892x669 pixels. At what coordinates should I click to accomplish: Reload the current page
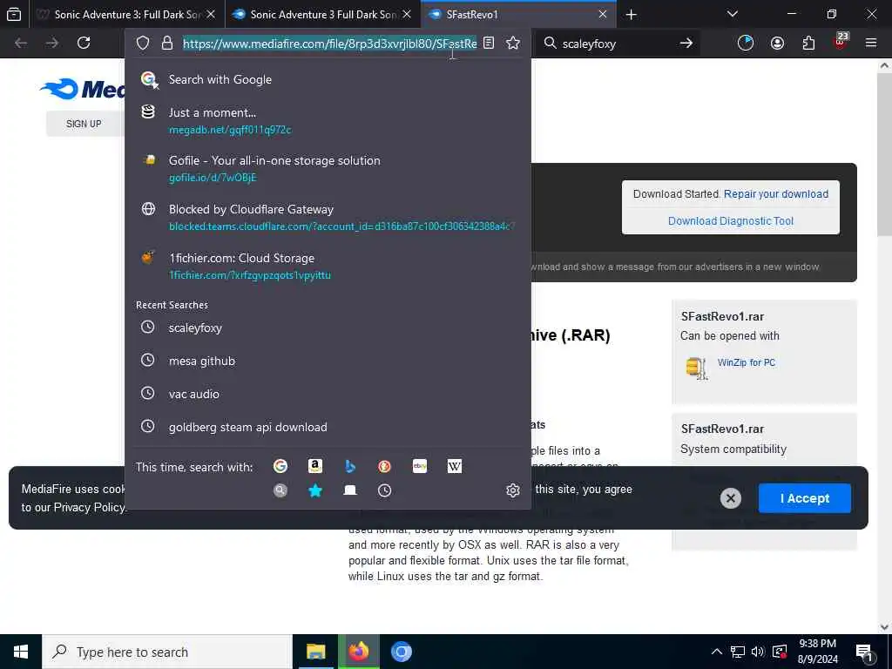pos(84,44)
